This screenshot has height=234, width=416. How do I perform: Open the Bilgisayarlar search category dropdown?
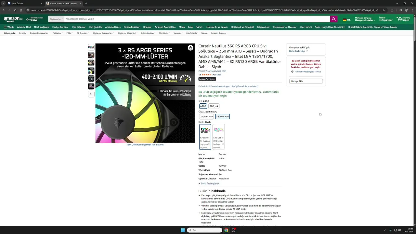coord(56,19)
